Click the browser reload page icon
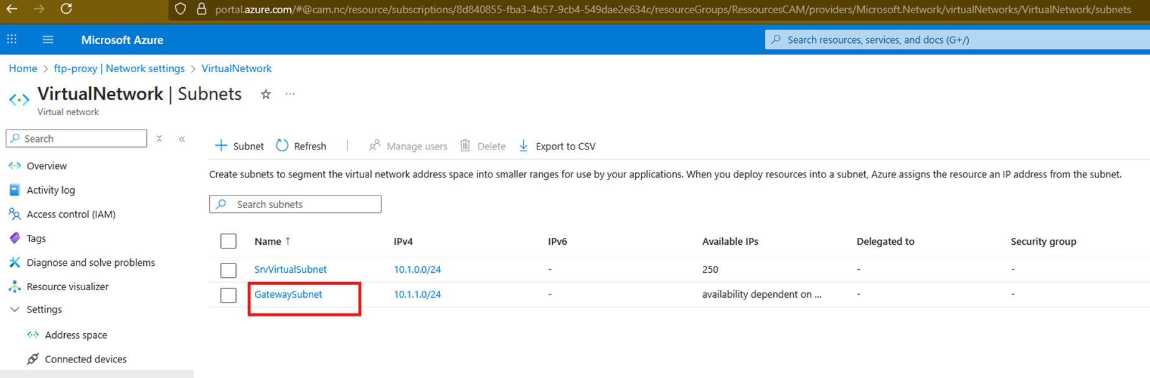The image size is (1150, 378). point(66,9)
